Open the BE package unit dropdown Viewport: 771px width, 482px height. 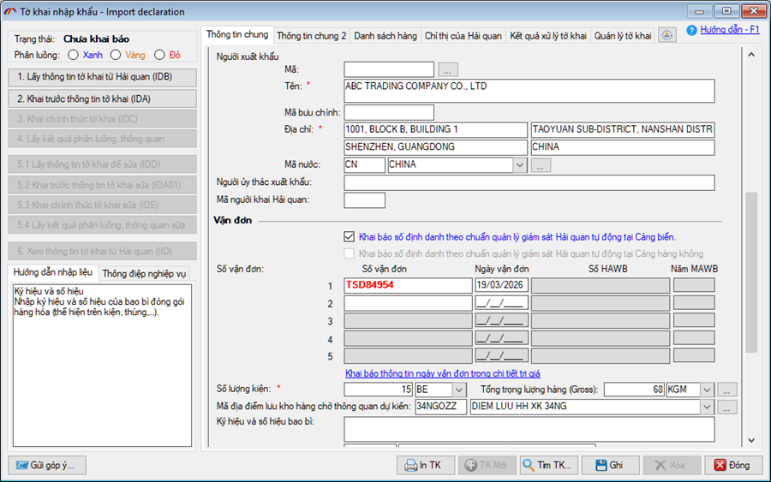[458, 390]
